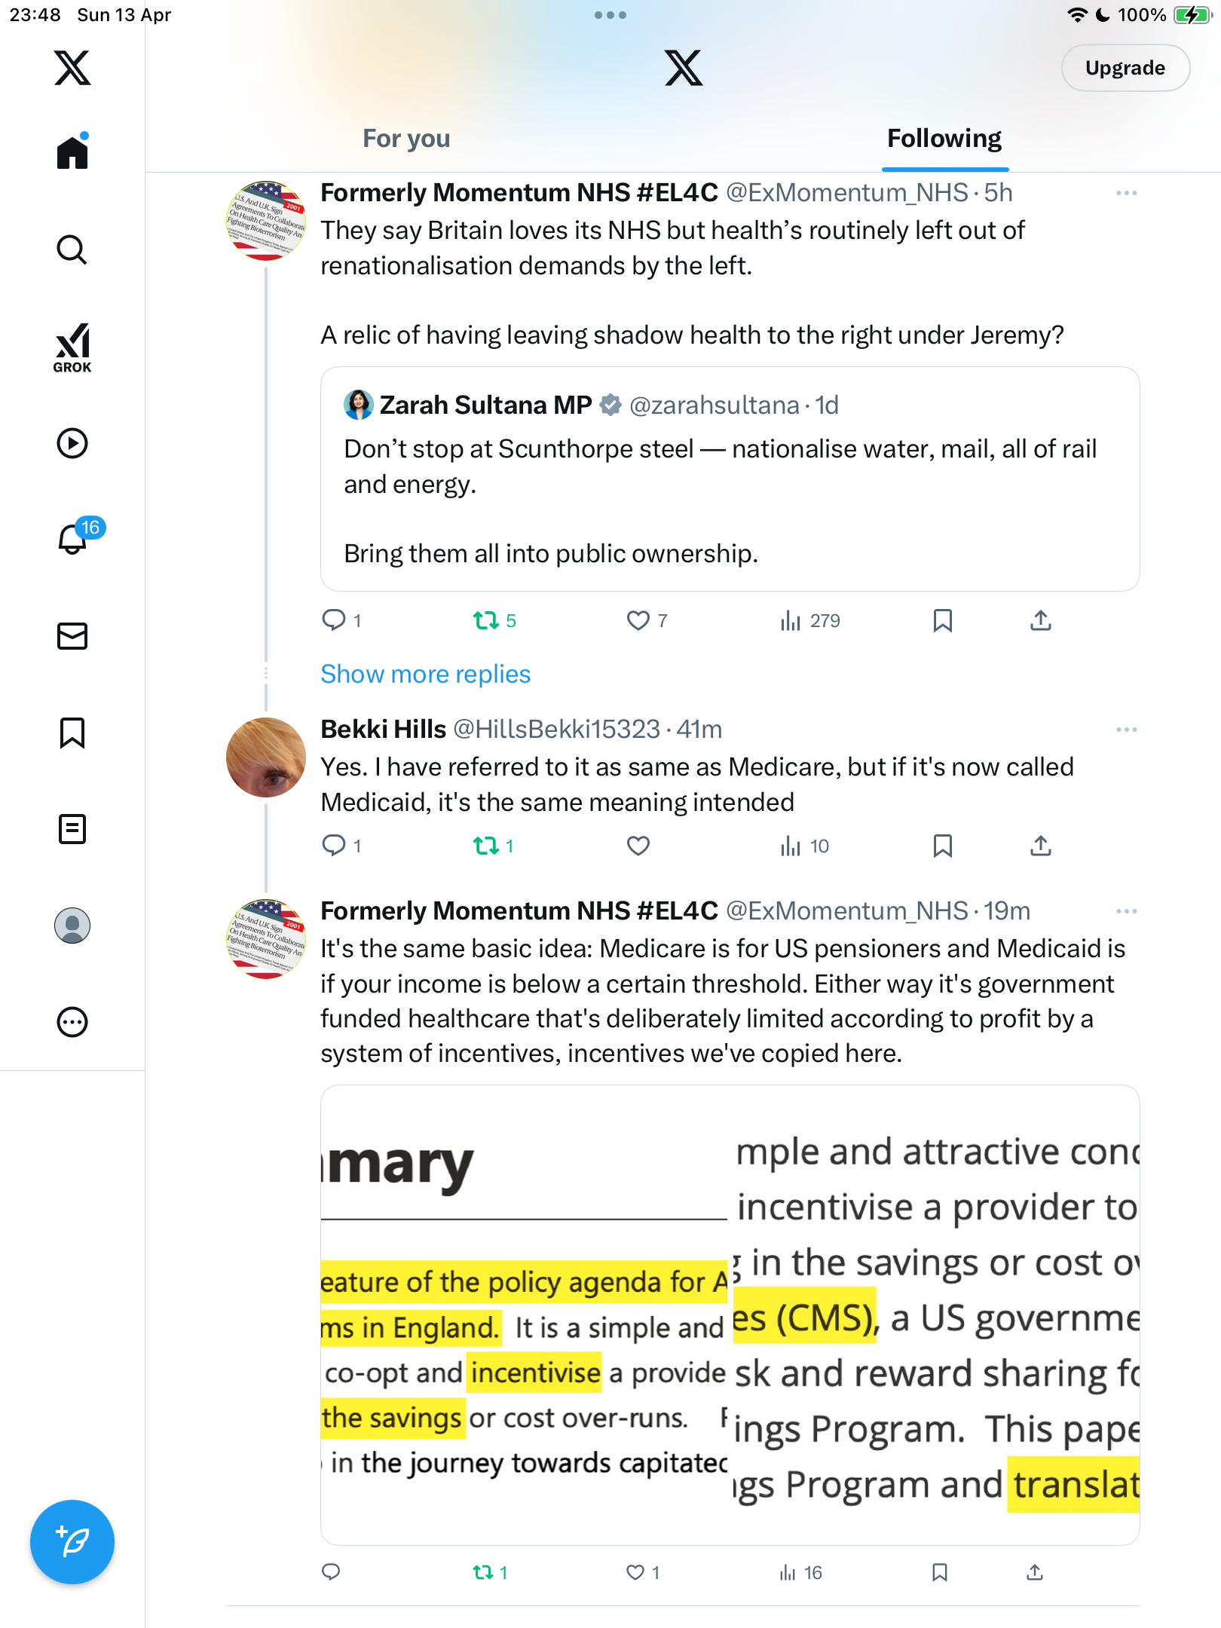Switch to the For you tab
The width and height of the screenshot is (1221, 1628).
tap(406, 139)
